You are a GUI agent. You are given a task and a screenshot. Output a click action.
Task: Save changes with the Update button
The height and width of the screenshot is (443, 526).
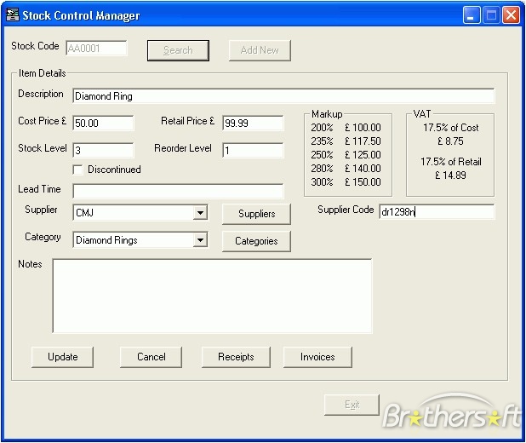click(62, 357)
